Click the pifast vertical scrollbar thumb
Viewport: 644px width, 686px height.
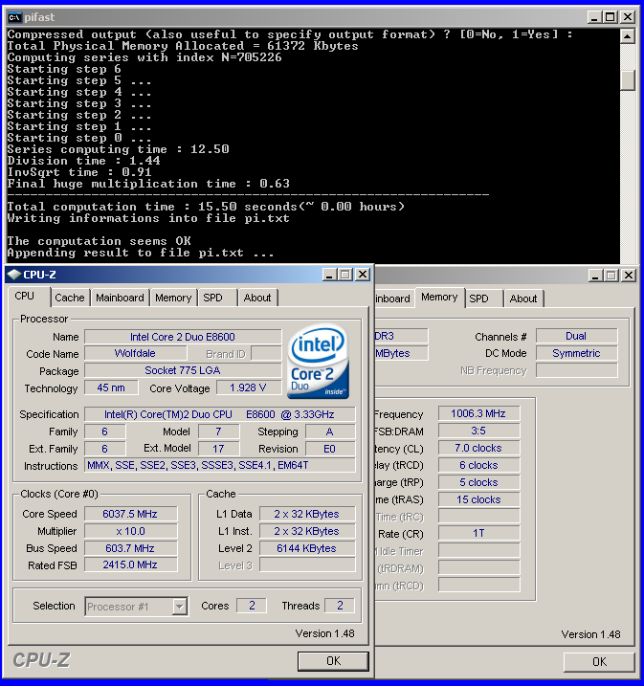click(x=628, y=79)
